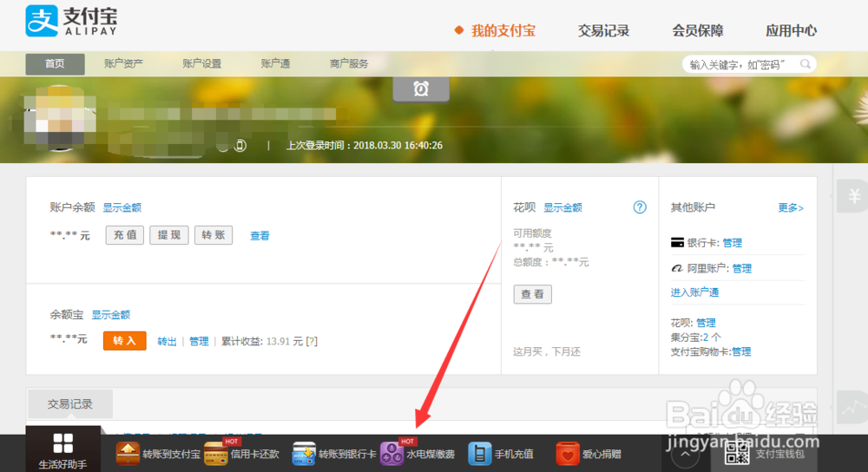Open the 生活好助手 grid icon

tap(62, 443)
